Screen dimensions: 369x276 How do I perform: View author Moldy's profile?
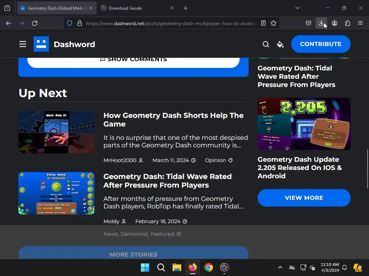pos(115,221)
